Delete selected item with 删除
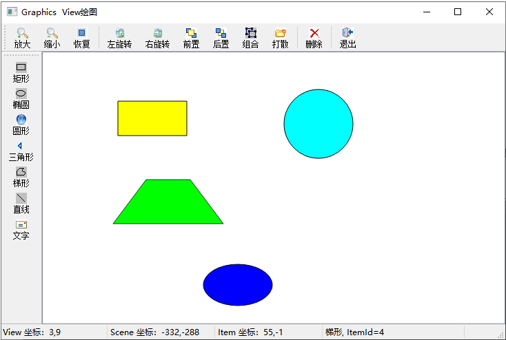506x340 pixels. 314,38
